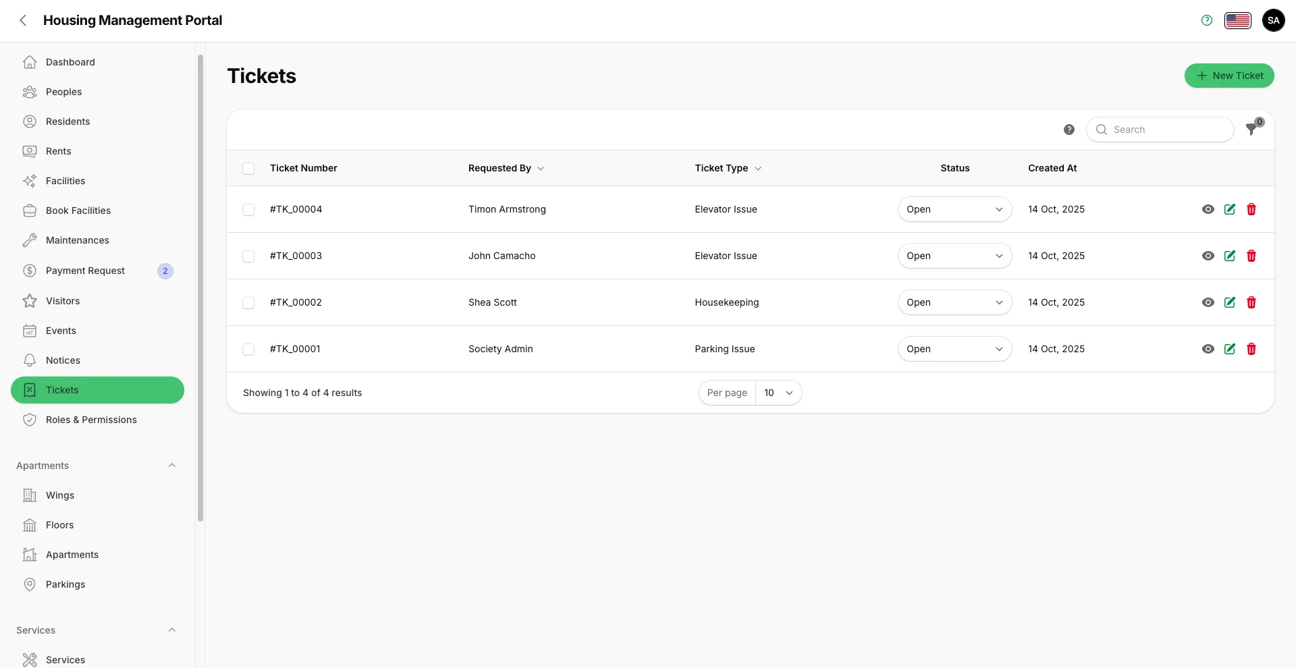Go to Maintenances in the sidebar
1296x668 pixels.
[x=77, y=240]
